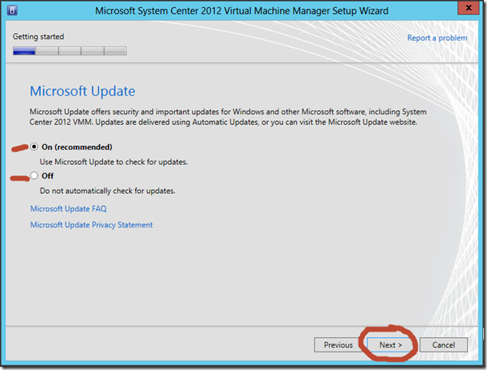Click the filled first progress bar segment
This screenshot has height=370, width=487.
point(24,51)
